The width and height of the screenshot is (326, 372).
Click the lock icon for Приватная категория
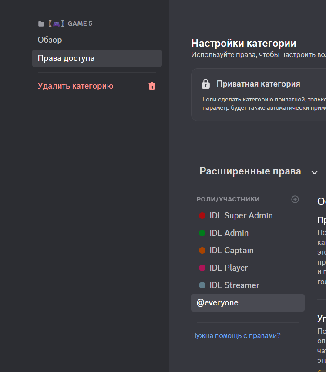(205, 84)
